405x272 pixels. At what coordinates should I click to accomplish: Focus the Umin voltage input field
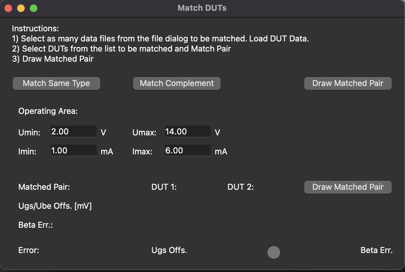tap(74, 132)
